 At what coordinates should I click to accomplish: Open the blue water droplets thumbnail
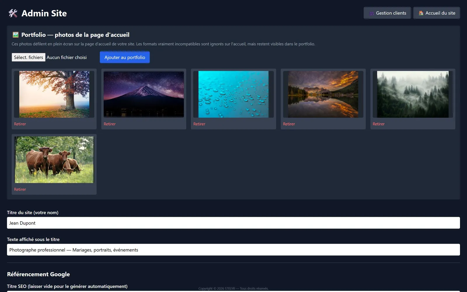[233, 94]
